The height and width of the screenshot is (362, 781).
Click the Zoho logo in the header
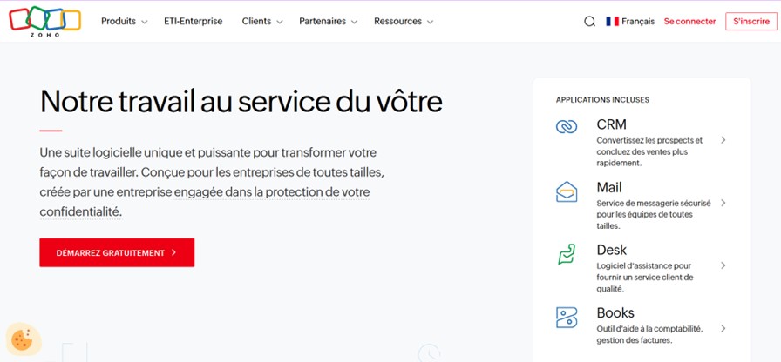(x=44, y=21)
